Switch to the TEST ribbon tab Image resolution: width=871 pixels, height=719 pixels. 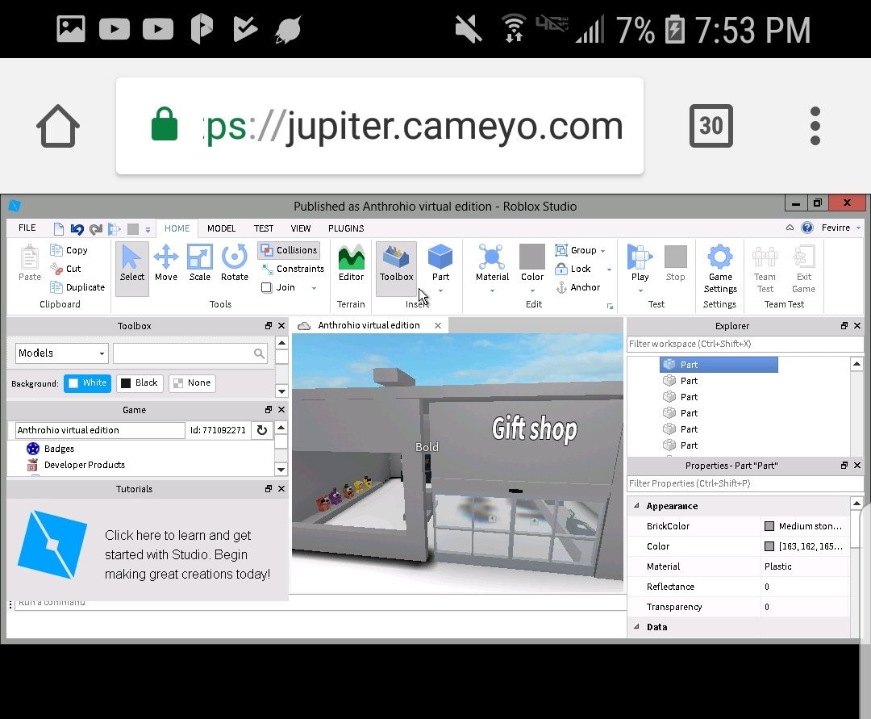[263, 228]
